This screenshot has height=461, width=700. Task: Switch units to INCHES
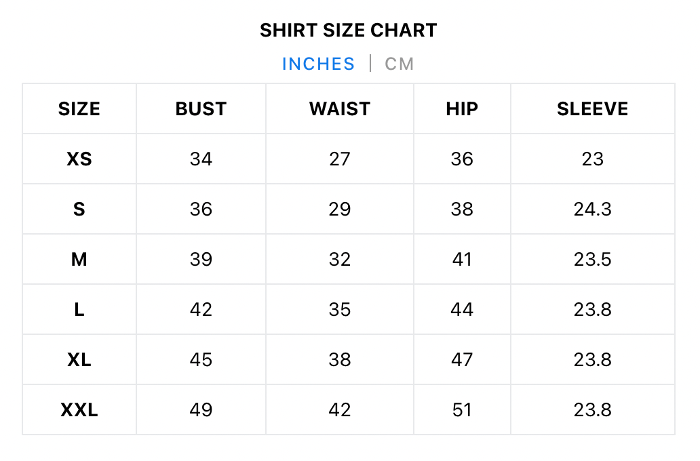(318, 64)
